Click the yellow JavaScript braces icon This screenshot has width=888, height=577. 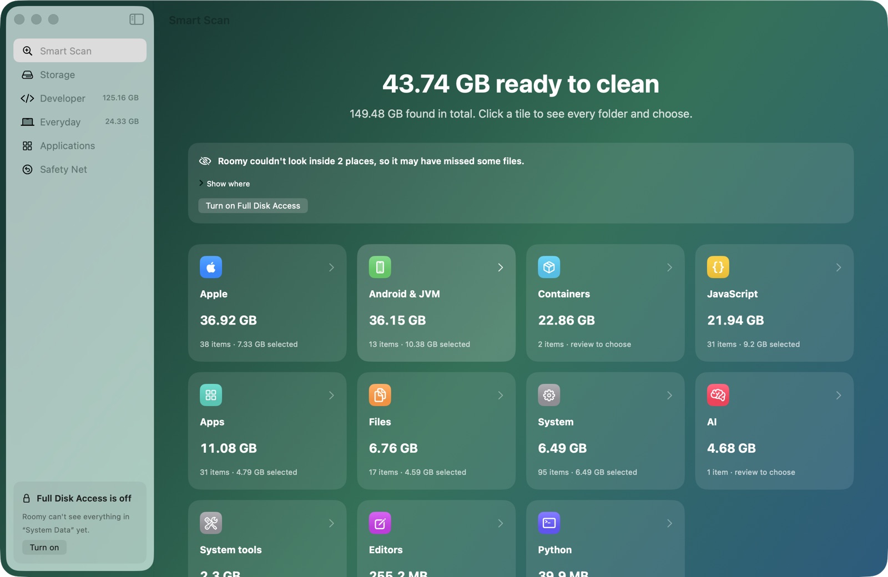pyautogui.click(x=718, y=267)
